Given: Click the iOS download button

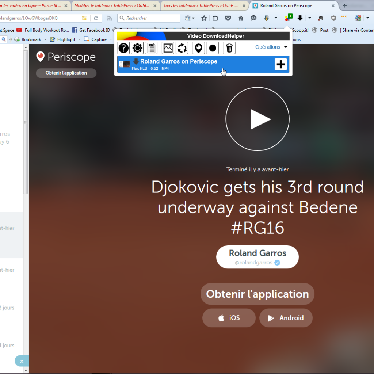Looking at the screenshot, I should 229,318.
